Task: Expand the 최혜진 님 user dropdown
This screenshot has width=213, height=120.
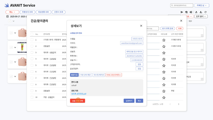Action: 202,5
